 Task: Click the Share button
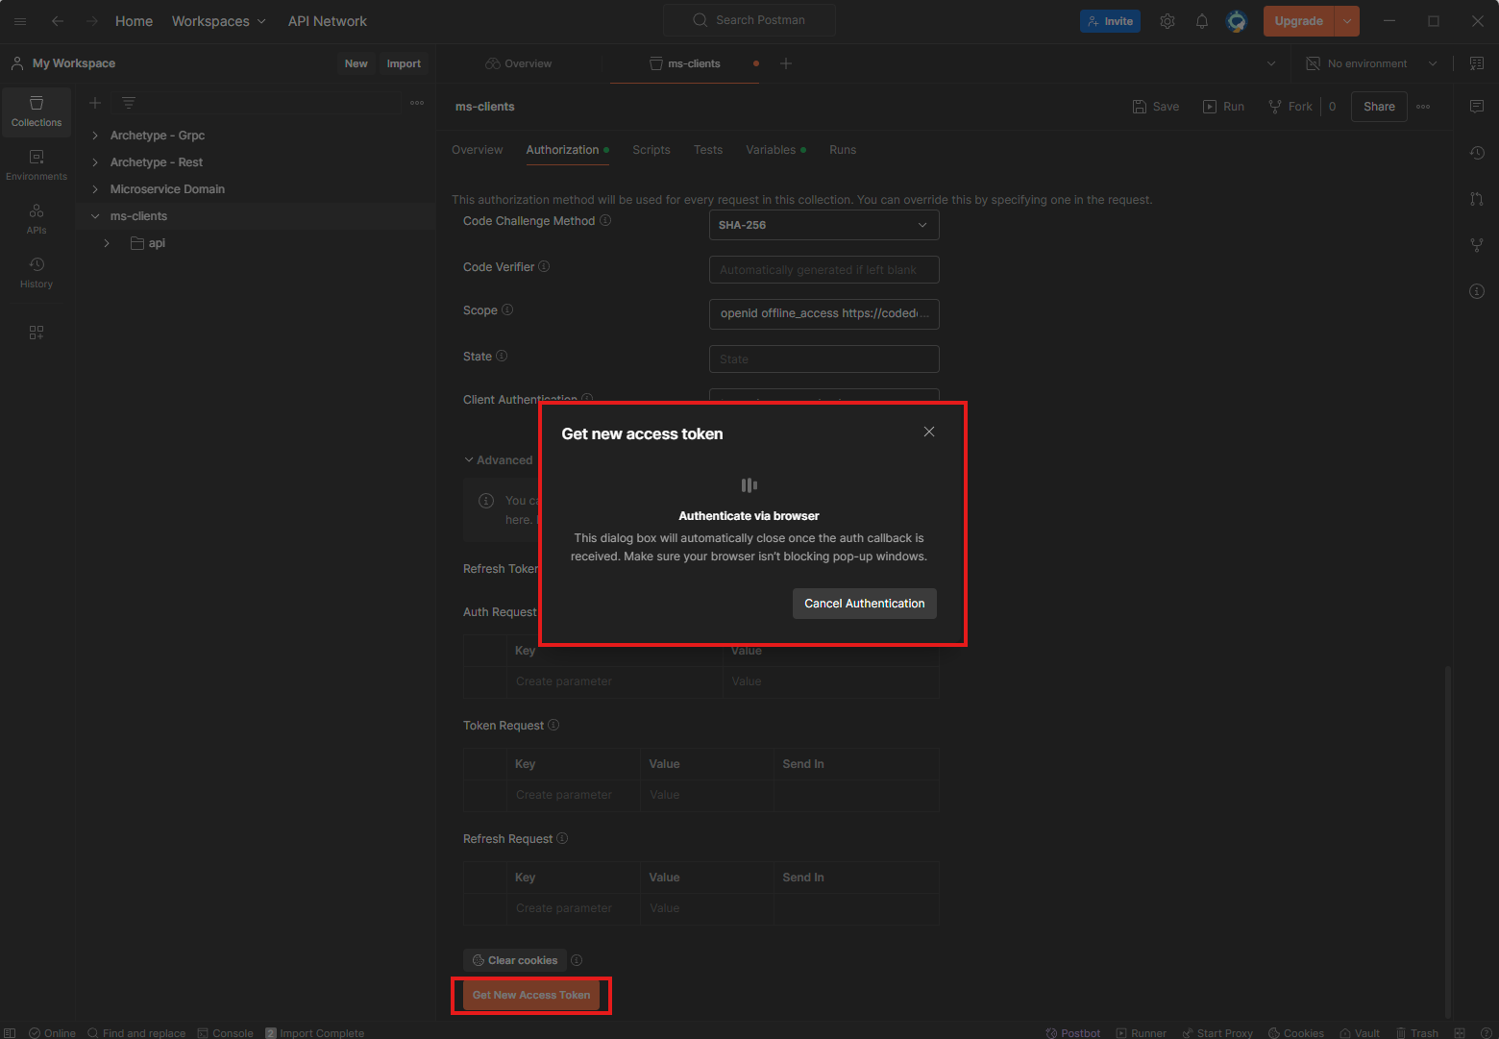[1379, 107]
